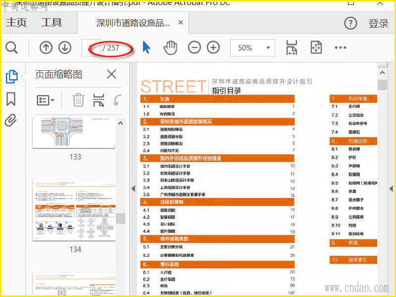The width and height of the screenshot is (396, 297).
Task: Zoom out with the minus button
Action: [x=195, y=48]
